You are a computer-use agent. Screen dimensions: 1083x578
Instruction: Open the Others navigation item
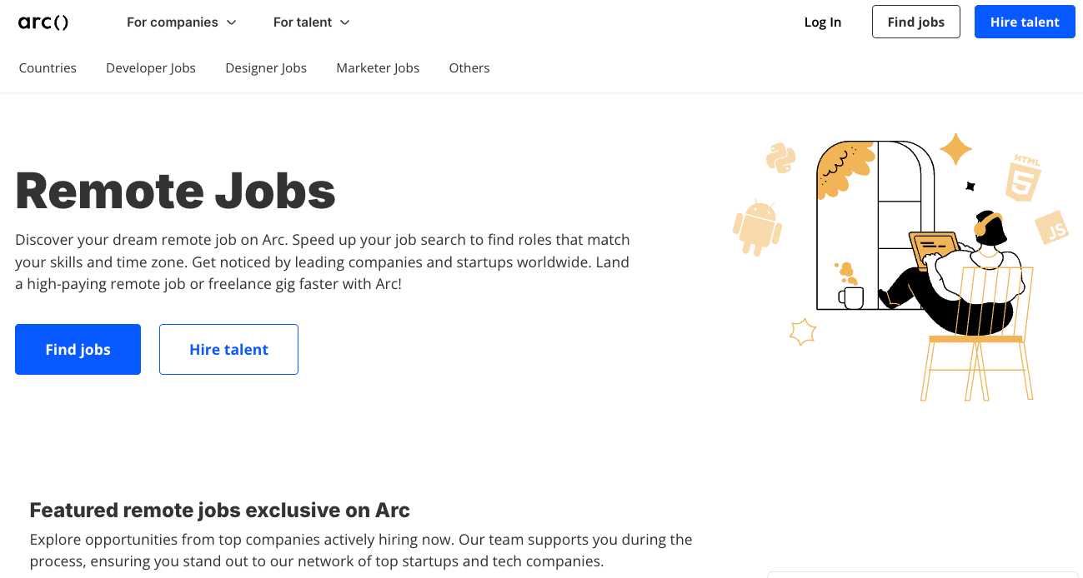tap(469, 67)
